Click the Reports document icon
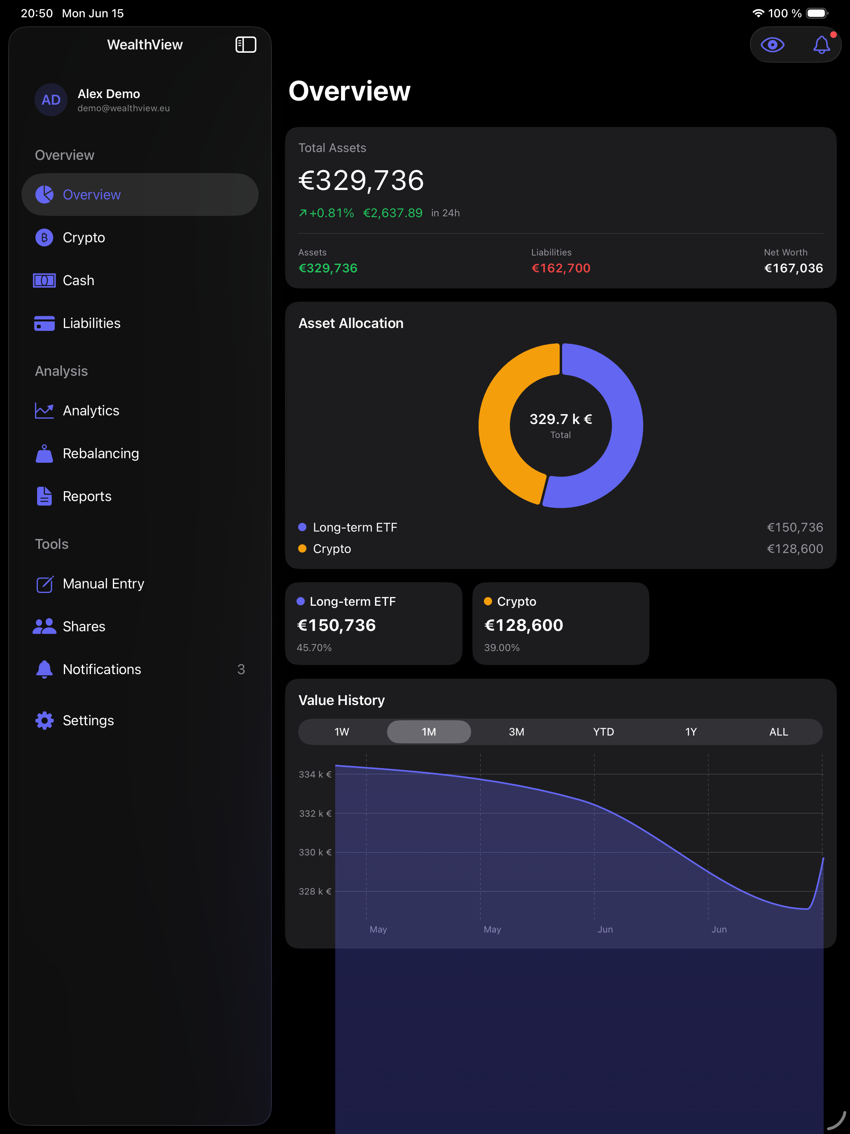Screen dimensions: 850x1134 click(x=44, y=496)
